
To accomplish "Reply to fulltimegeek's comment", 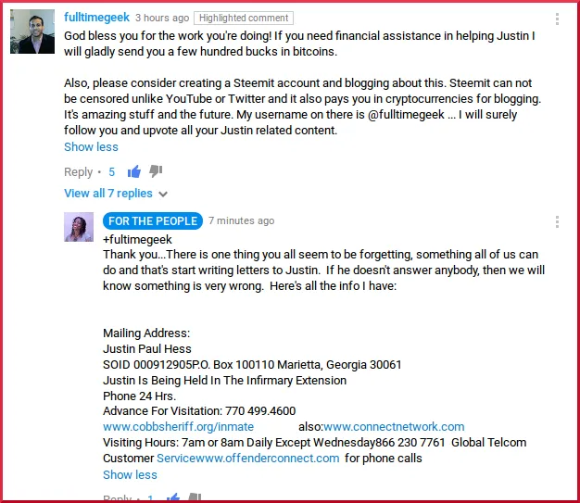I will [78, 172].
